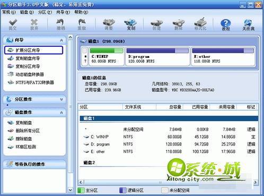Click the drive icon beside E: other row
Screen dimensions: 264x196
pos(86,151)
